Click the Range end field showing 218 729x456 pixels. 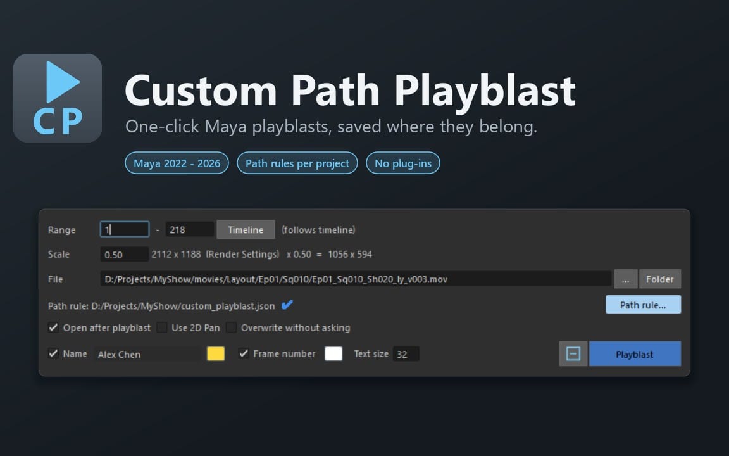point(190,229)
